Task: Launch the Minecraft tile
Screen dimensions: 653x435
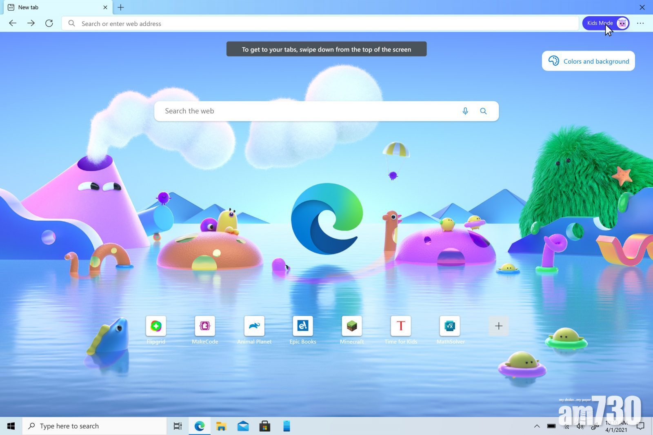Action: pos(351,326)
